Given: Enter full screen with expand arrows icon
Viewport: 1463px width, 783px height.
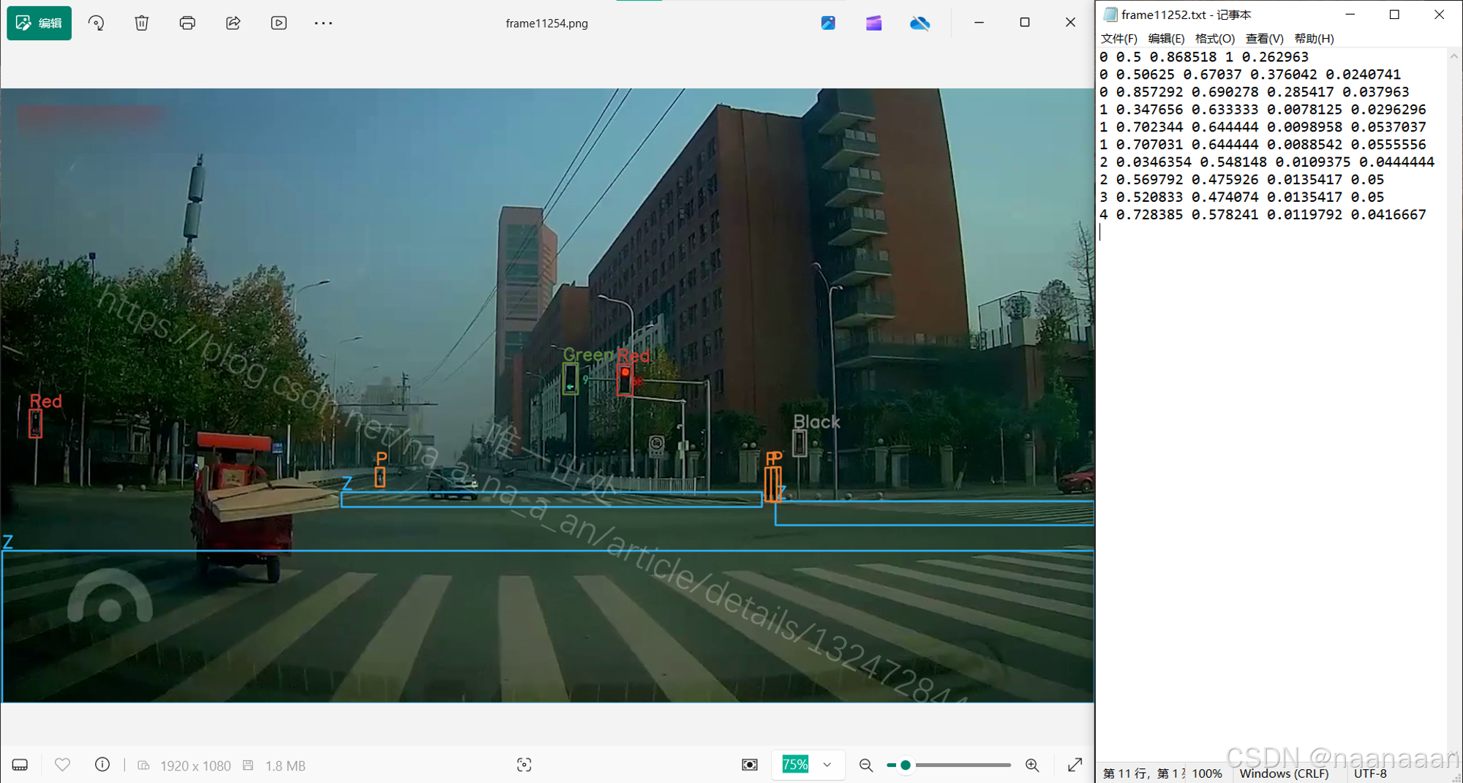Looking at the screenshot, I should (1075, 765).
